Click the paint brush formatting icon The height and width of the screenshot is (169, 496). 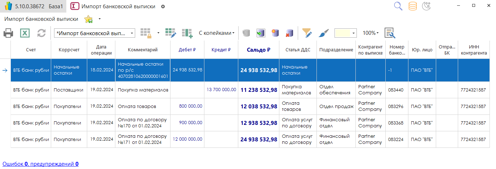click(x=324, y=33)
